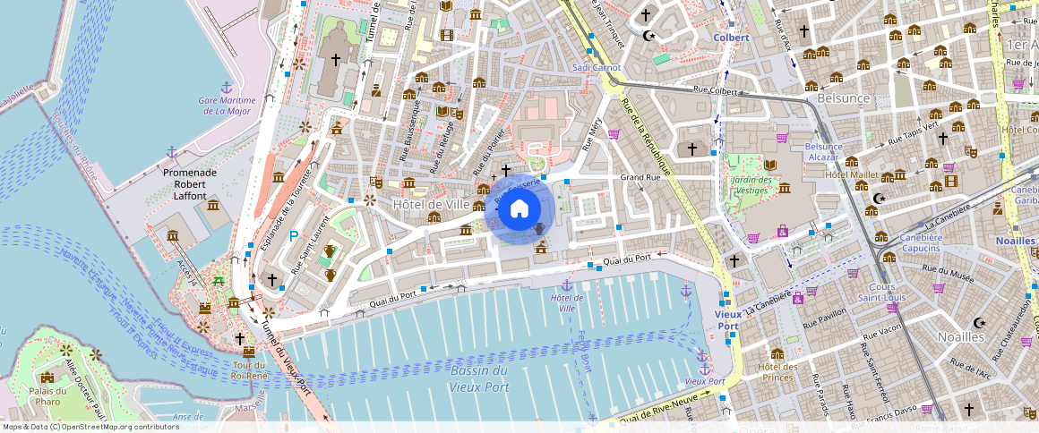Click the Bassin du Vieux Port label

tap(479, 379)
